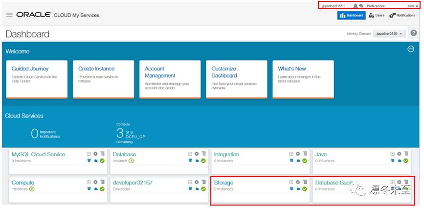424x208 pixels.
Task: Switch to the Dashboard tab
Action: click(x=351, y=16)
